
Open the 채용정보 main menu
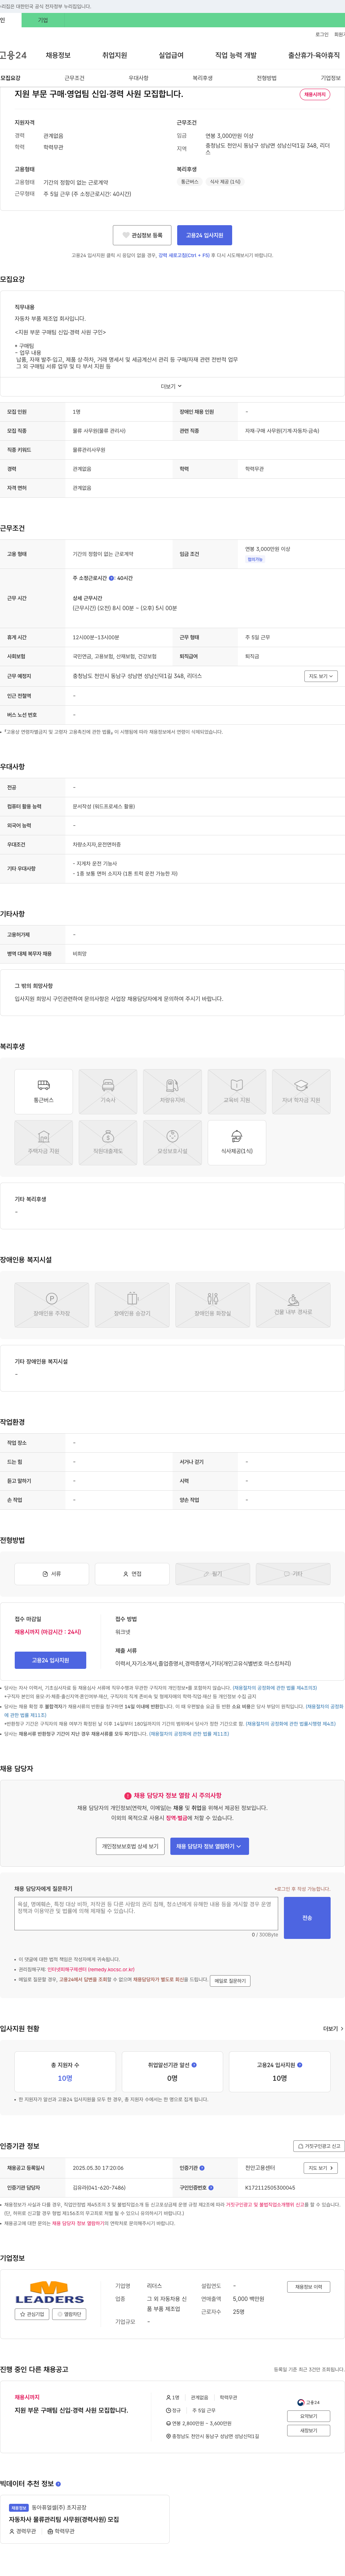point(58,55)
